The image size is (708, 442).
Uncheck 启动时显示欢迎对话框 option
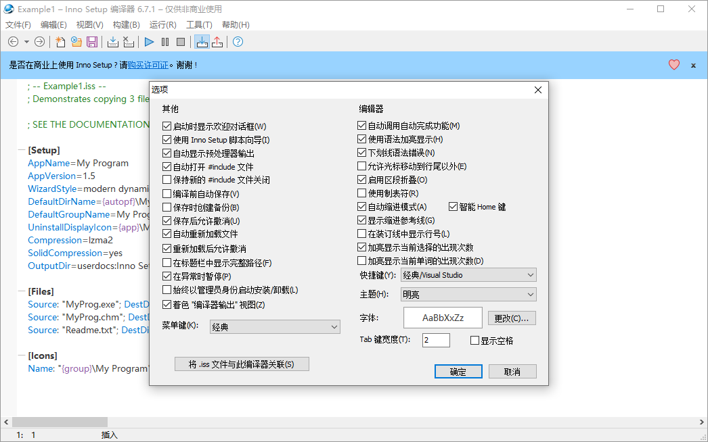click(x=166, y=125)
